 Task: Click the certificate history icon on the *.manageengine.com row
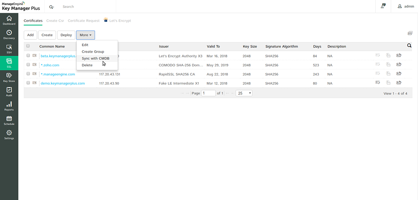pos(388,73)
